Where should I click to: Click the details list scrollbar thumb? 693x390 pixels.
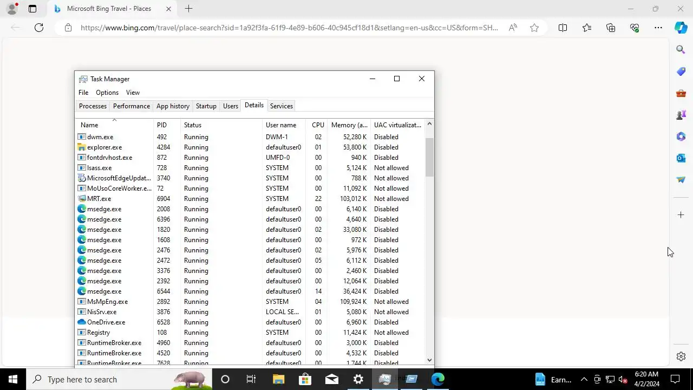tap(429, 157)
